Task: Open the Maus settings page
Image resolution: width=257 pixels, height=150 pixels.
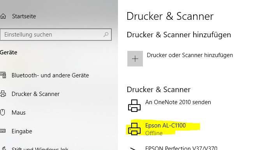Action: [19, 113]
